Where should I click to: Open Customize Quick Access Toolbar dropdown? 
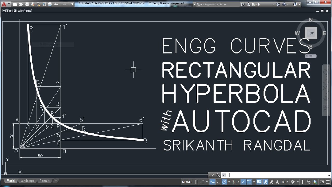click(x=72, y=4)
